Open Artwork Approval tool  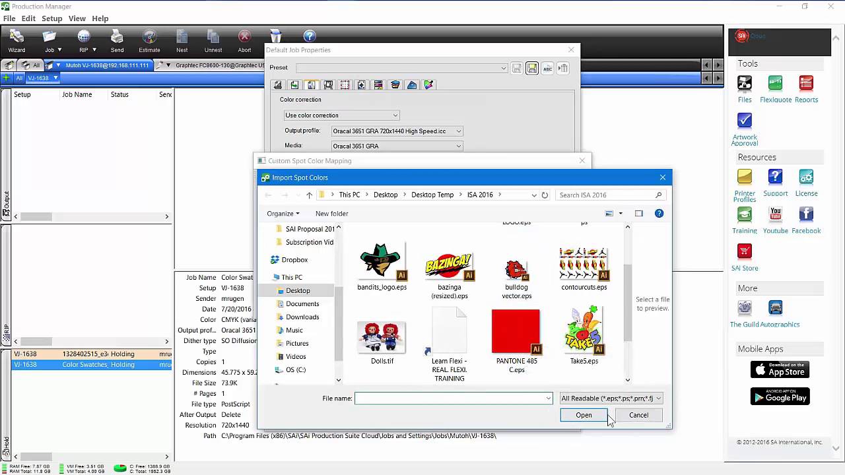745,129
